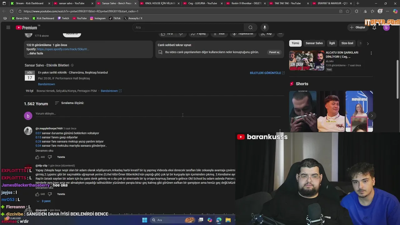Open Kick Dashboard bookmark
The image size is (400, 225).
tap(43, 18)
